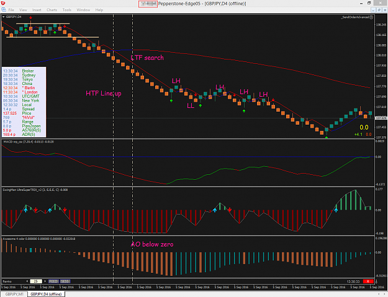Viewport: 388px width, 297px height.
Task: Click the red X button near bottom
Action: pyautogui.click(x=368, y=281)
